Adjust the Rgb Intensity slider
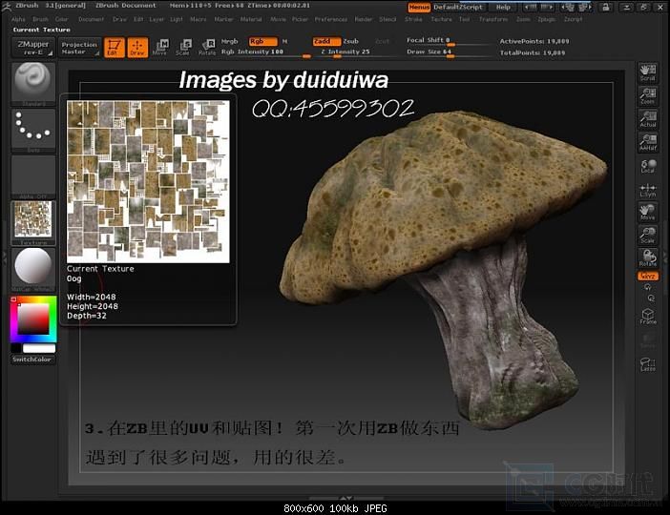This screenshot has height=515, width=670. point(266,52)
